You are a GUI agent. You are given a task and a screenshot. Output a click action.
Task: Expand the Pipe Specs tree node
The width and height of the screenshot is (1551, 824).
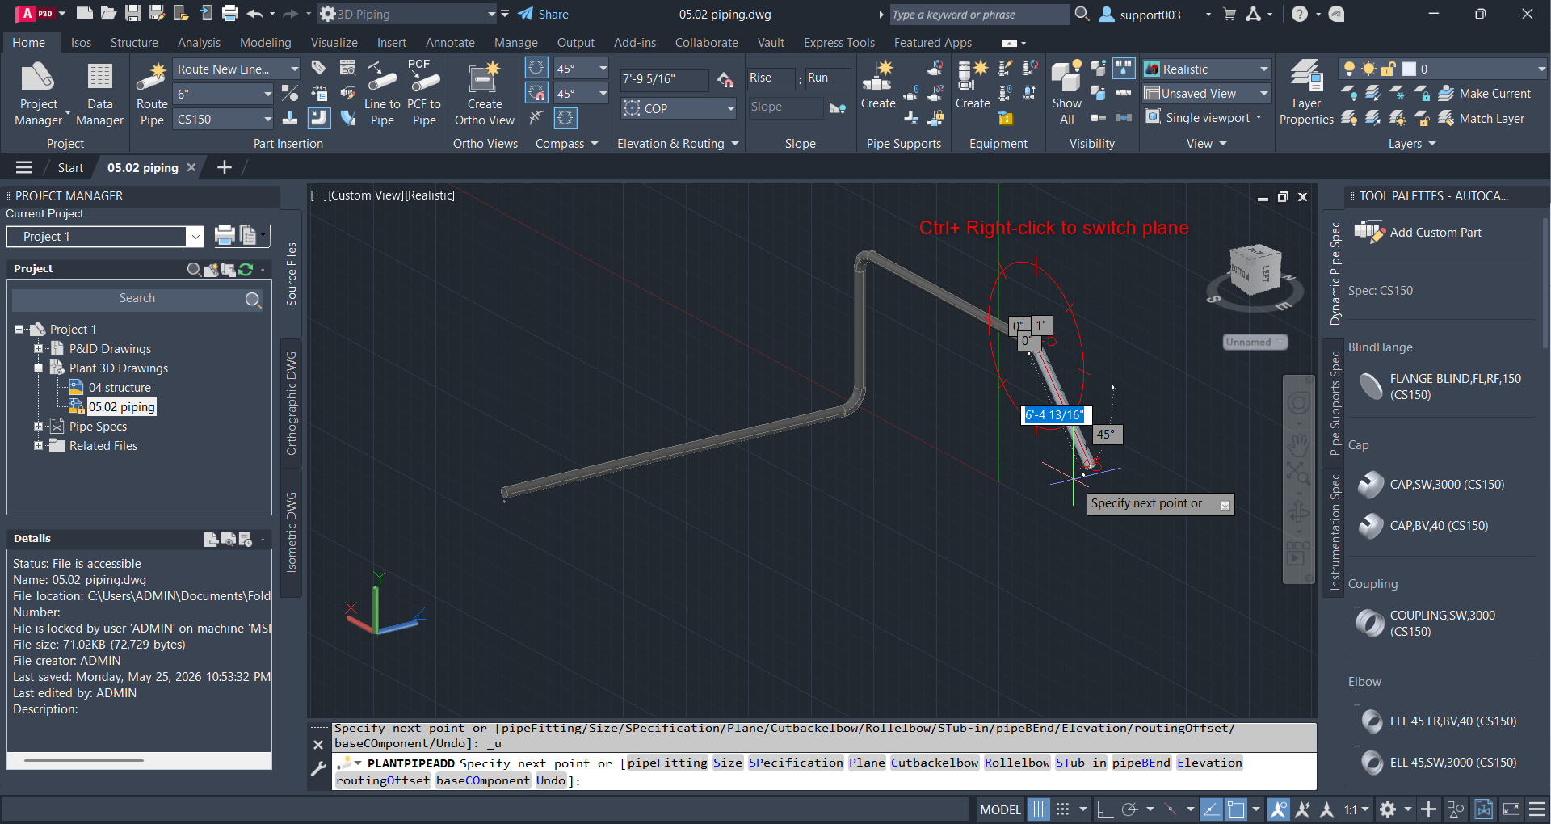38,427
